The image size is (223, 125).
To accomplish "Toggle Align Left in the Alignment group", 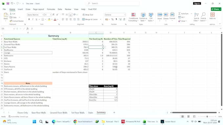I will pos(63,19).
